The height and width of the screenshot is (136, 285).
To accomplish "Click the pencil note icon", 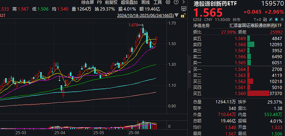I will click(271, 20).
